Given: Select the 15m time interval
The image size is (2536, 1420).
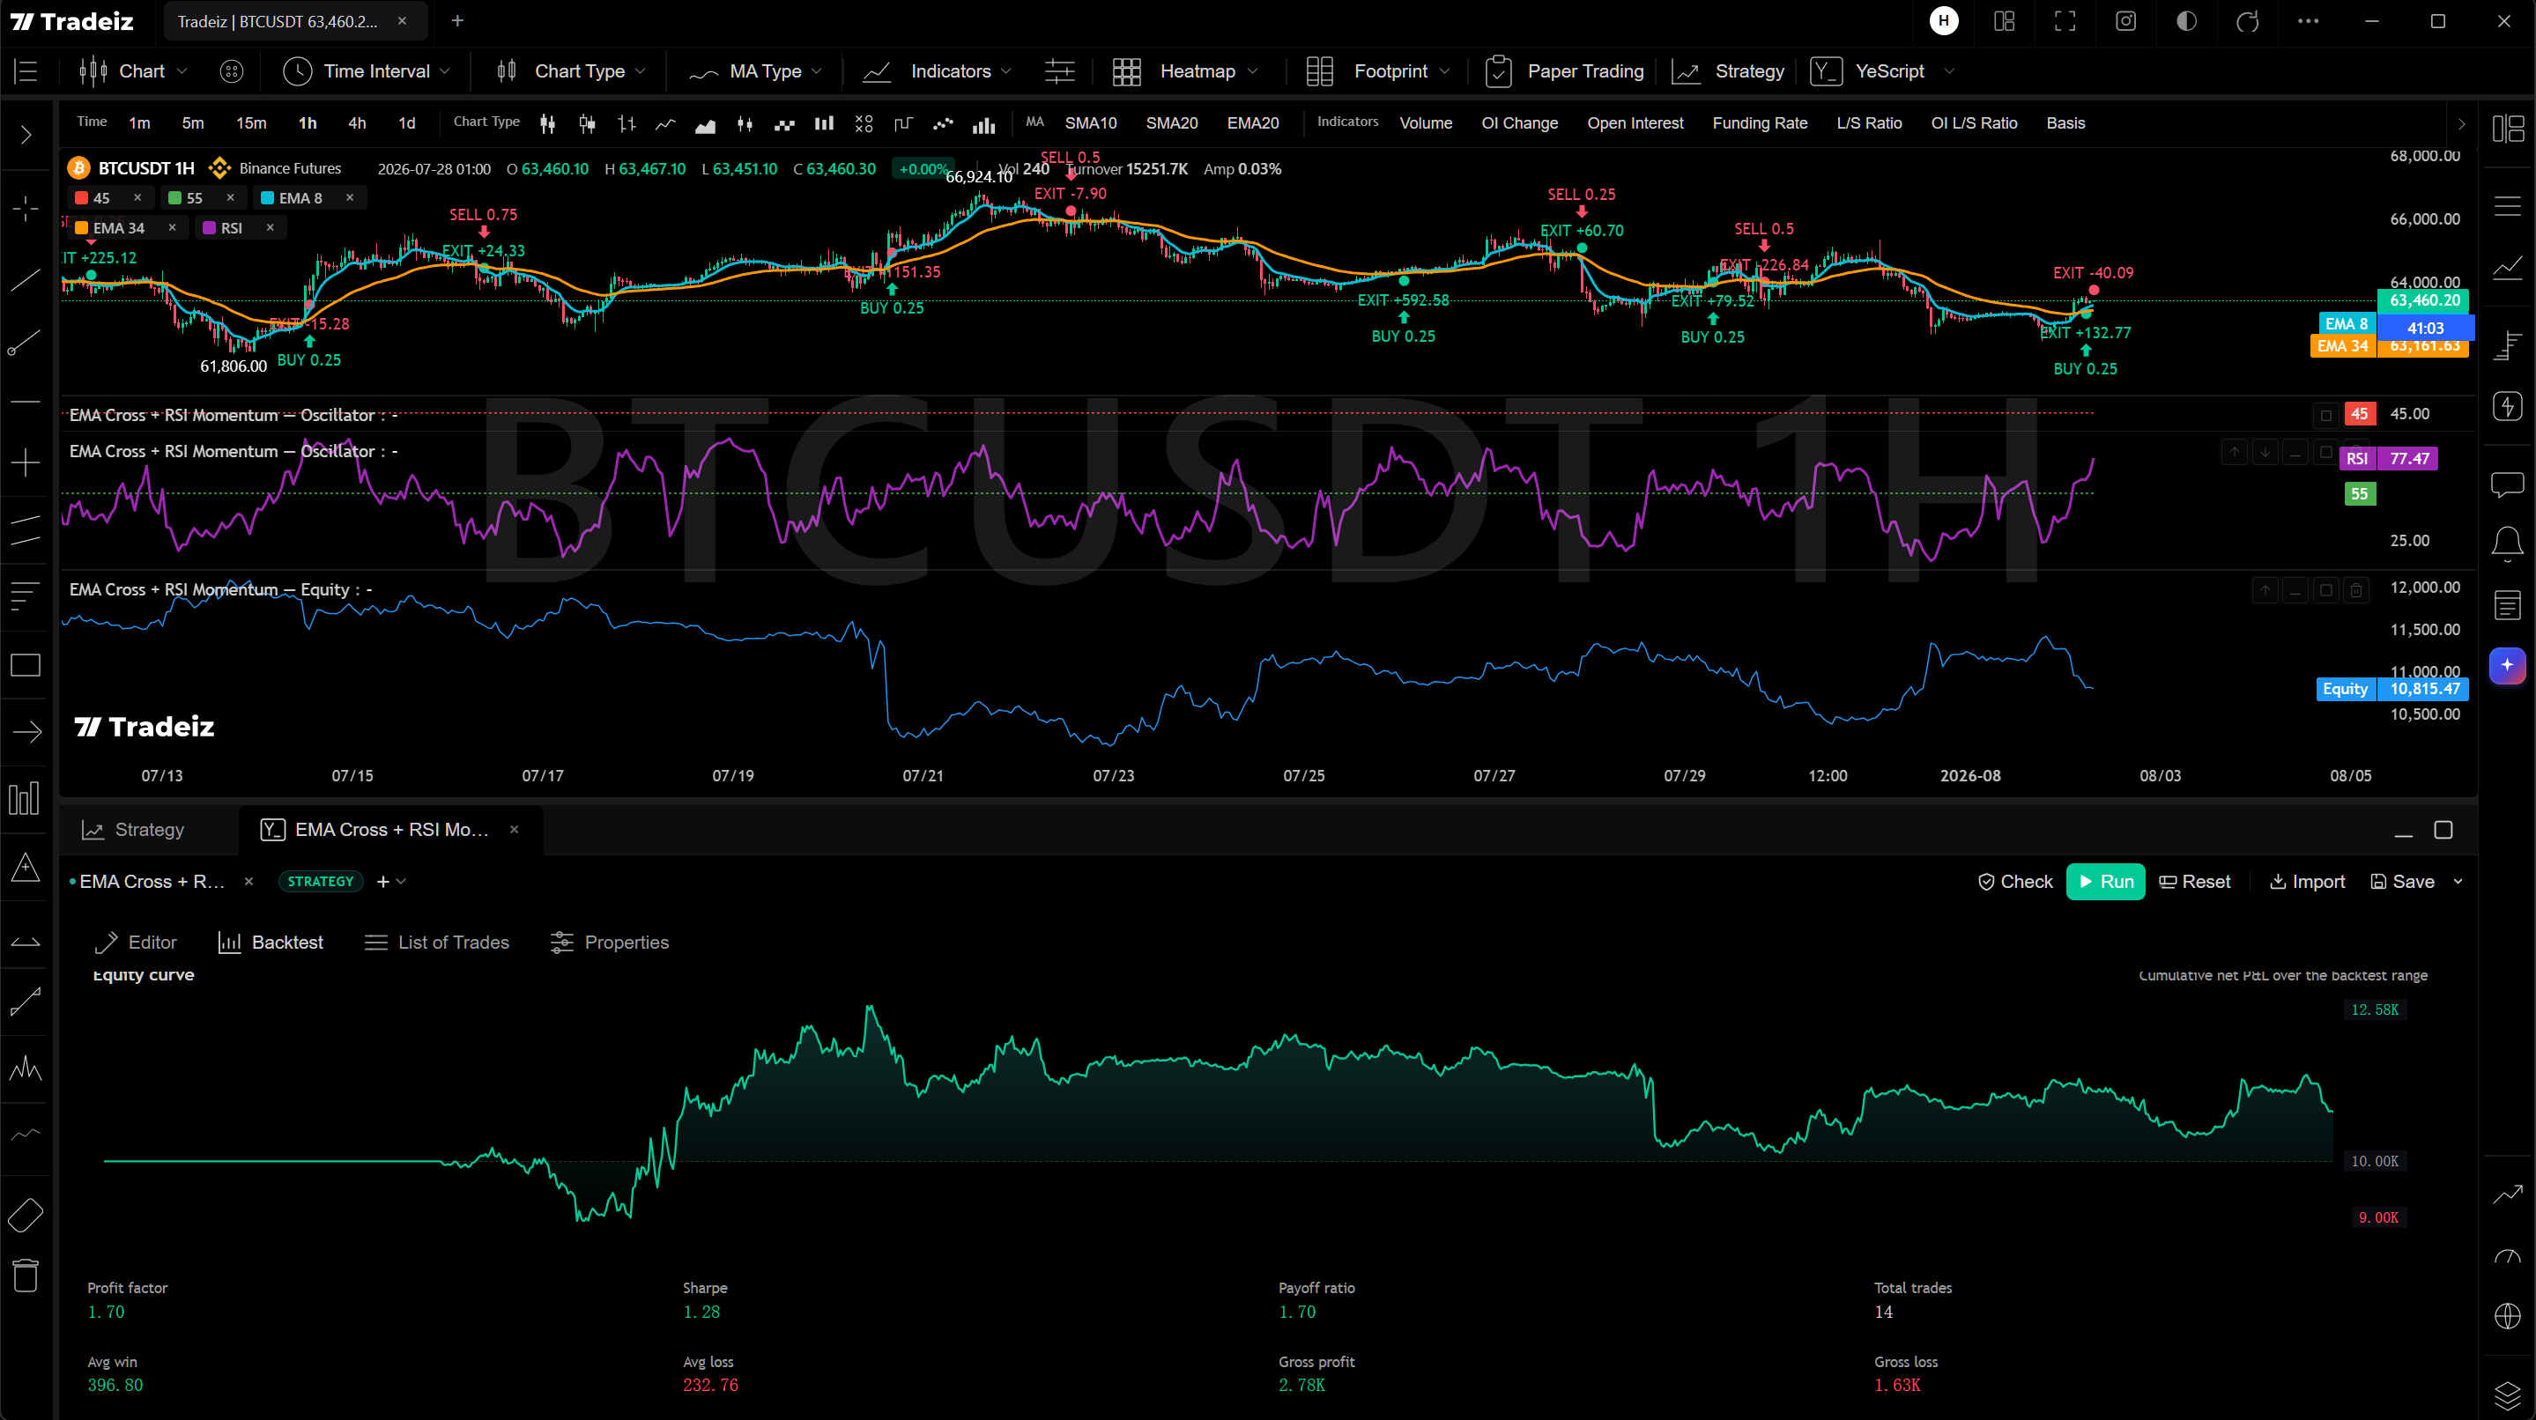Looking at the screenshot, I should pyautogui.click(x=251, y=123).
